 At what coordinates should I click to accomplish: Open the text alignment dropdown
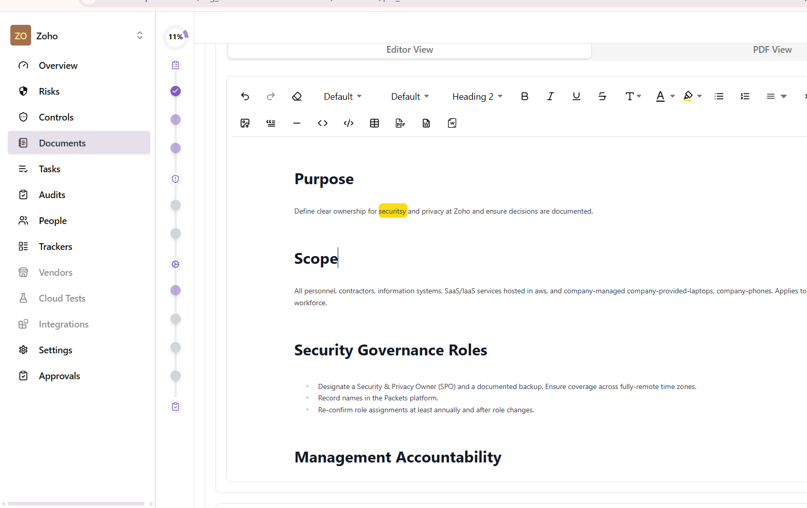click(776, 96)
